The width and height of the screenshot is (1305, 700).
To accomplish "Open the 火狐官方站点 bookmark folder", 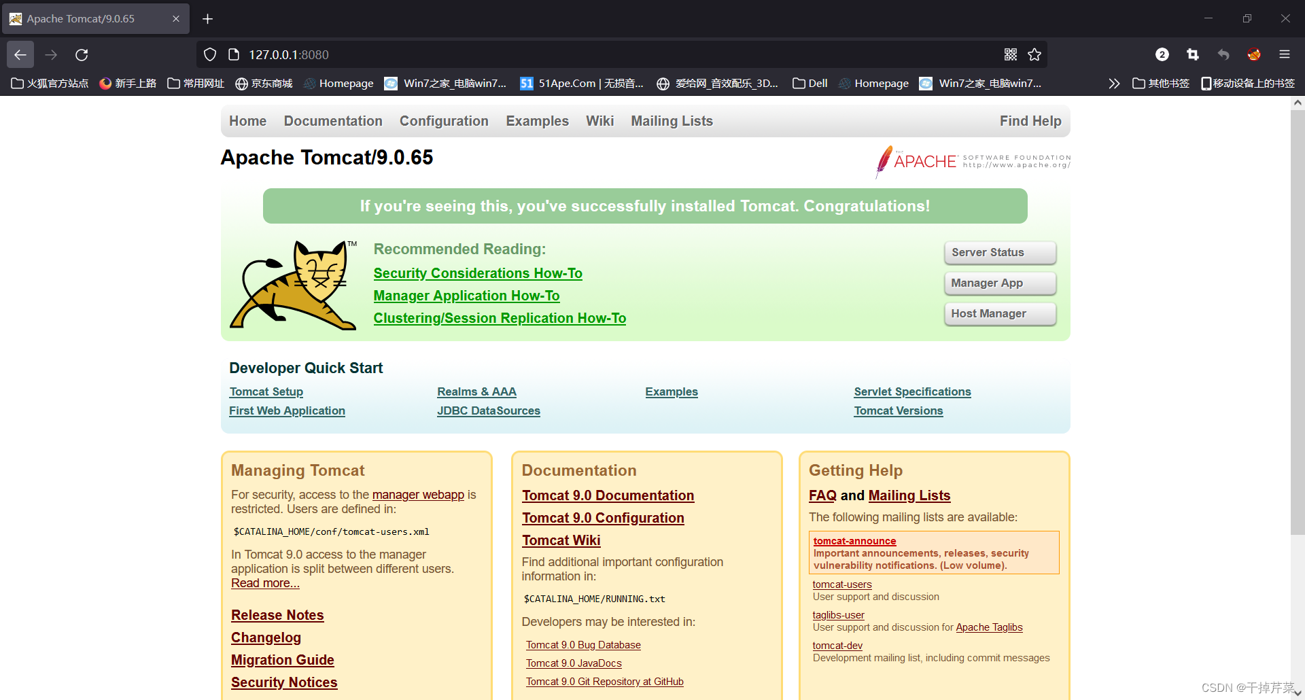I will point(50,83).
